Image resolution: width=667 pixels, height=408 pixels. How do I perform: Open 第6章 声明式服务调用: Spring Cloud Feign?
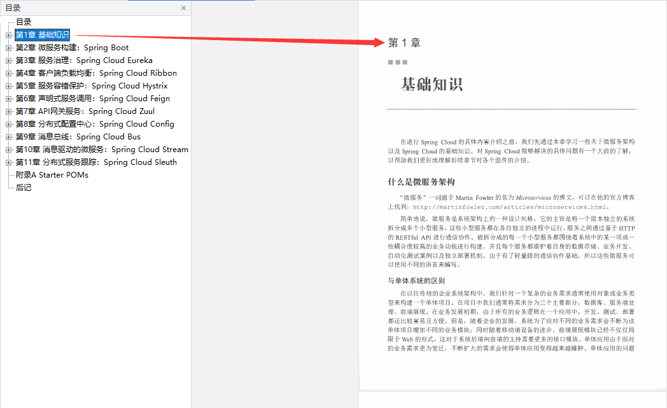(x=93, y=99)
